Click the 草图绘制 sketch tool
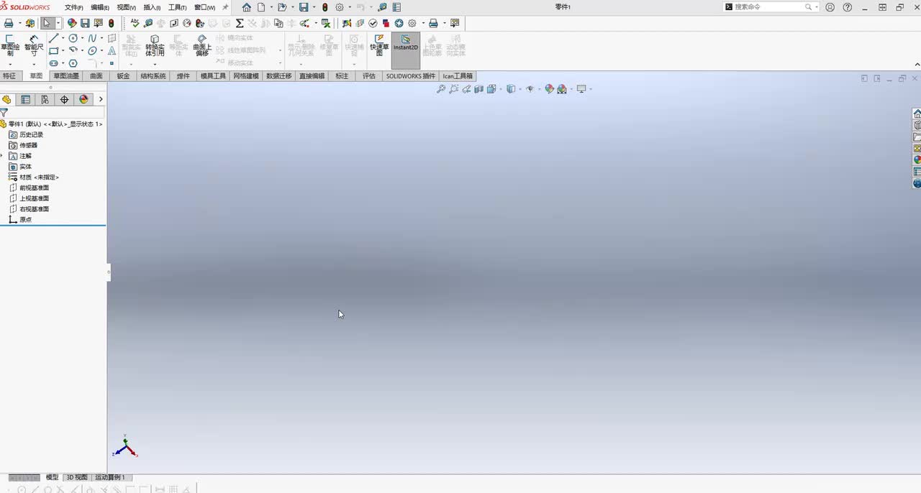This screenshot has width=921, height=493. (x=10, y=45)
